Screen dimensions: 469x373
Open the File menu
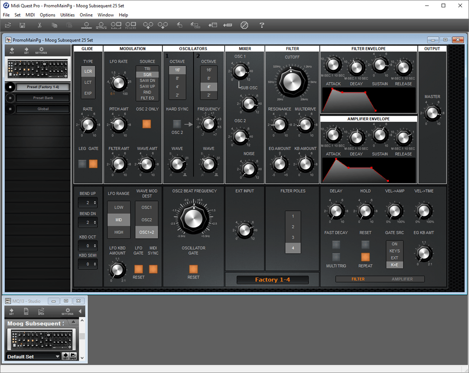pyautogui.click(x=6, y=15)
